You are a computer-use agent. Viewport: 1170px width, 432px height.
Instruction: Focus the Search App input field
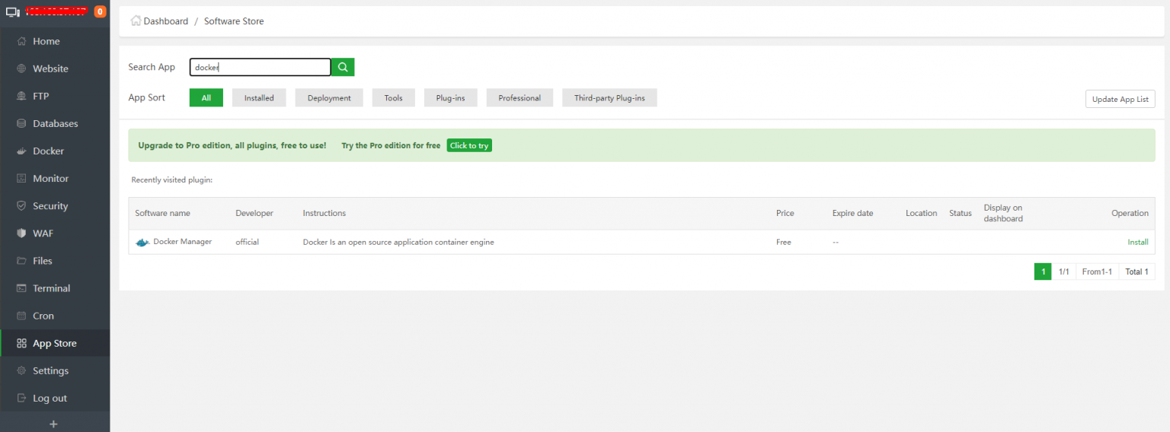[x=260, y=67]
